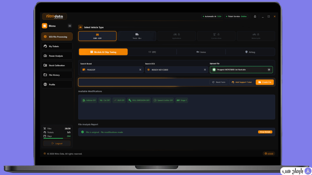Switch to the Airbag tab
This screenshot has height=175, width=312.
pos(250,52)
